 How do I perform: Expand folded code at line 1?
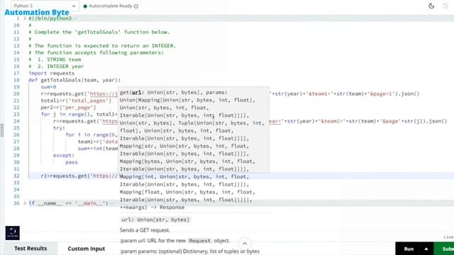click(x=25, y=18)
